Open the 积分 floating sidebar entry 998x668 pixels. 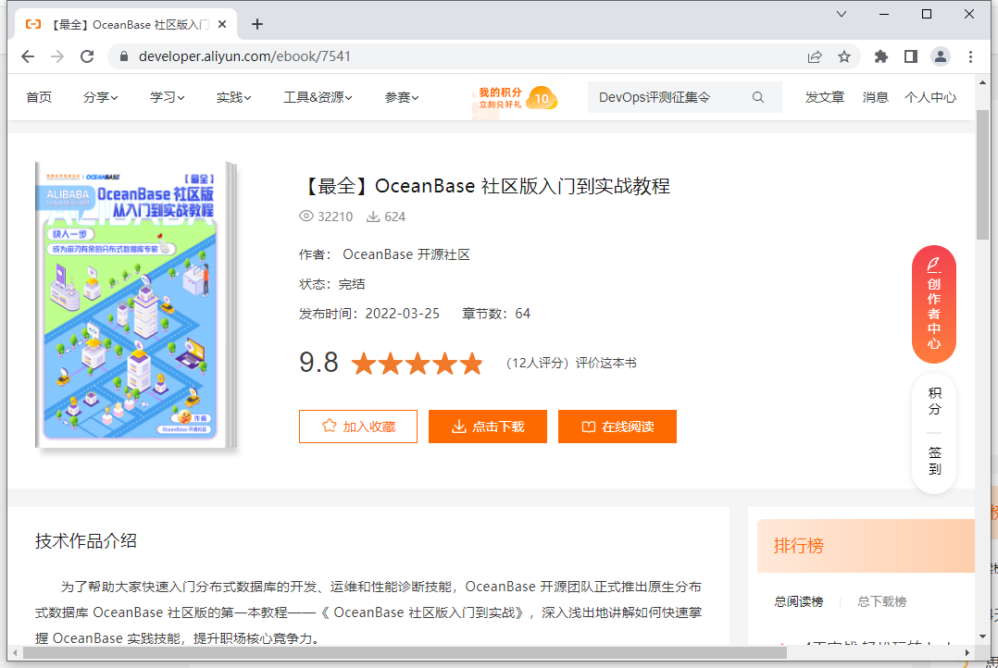pos(934,401)
